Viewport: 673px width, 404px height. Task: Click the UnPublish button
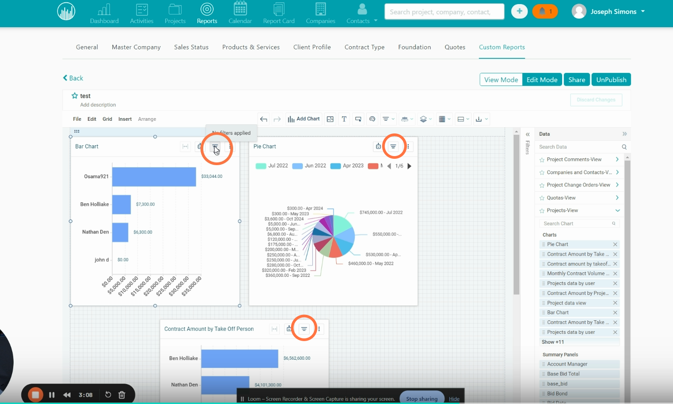[611, 80]
